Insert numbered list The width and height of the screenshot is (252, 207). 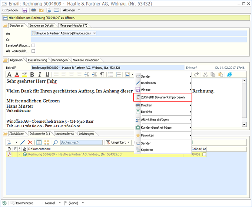[118, 75]
